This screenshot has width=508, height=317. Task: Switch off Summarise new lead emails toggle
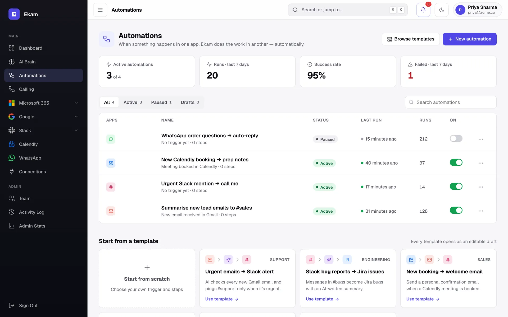tap(456, 211)
